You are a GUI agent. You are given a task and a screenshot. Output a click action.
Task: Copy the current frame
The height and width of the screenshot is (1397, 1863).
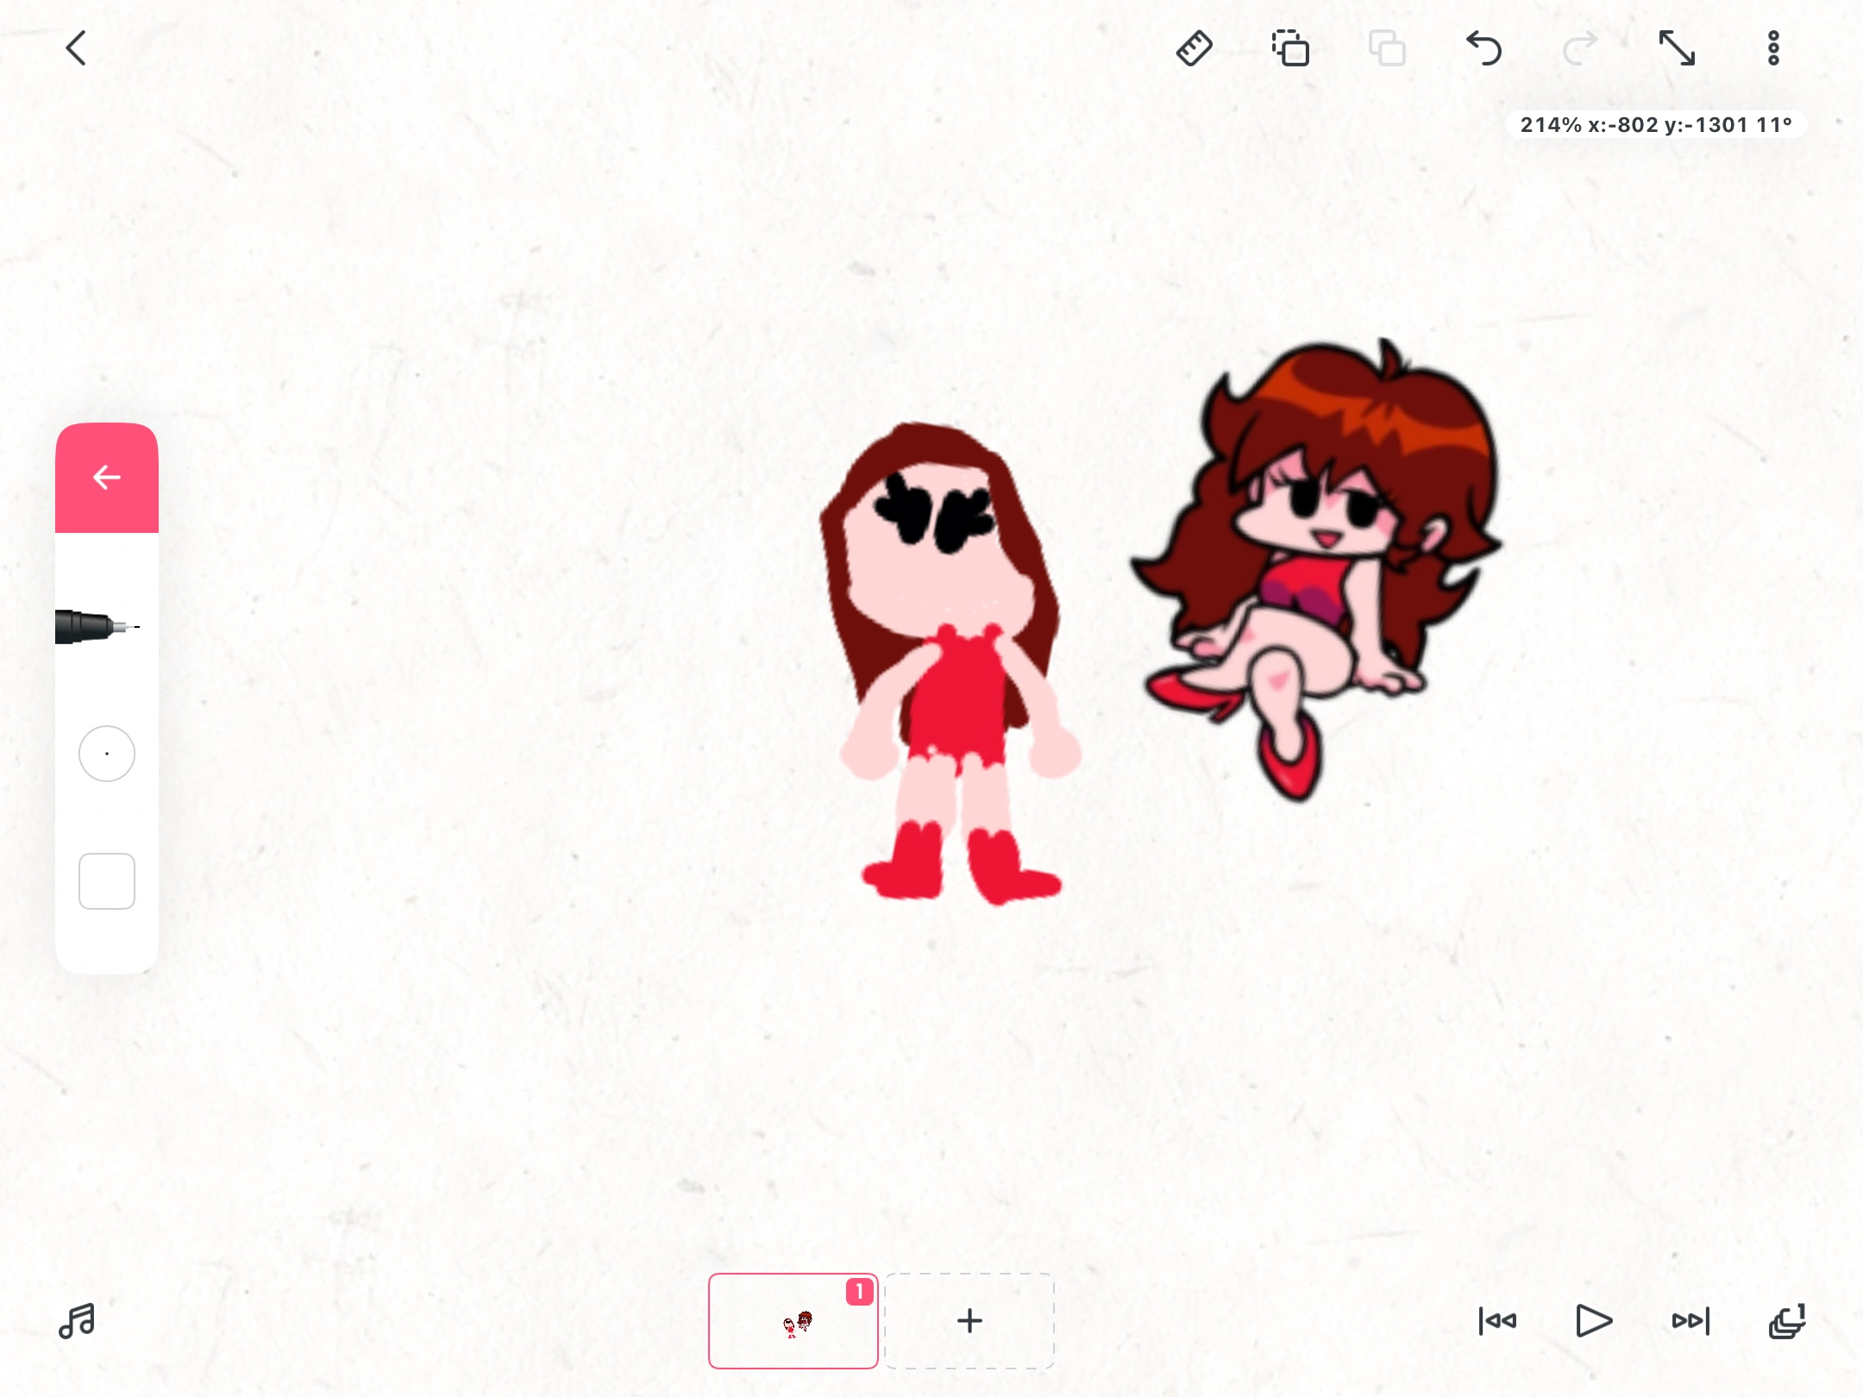[x=1291, y=48]
